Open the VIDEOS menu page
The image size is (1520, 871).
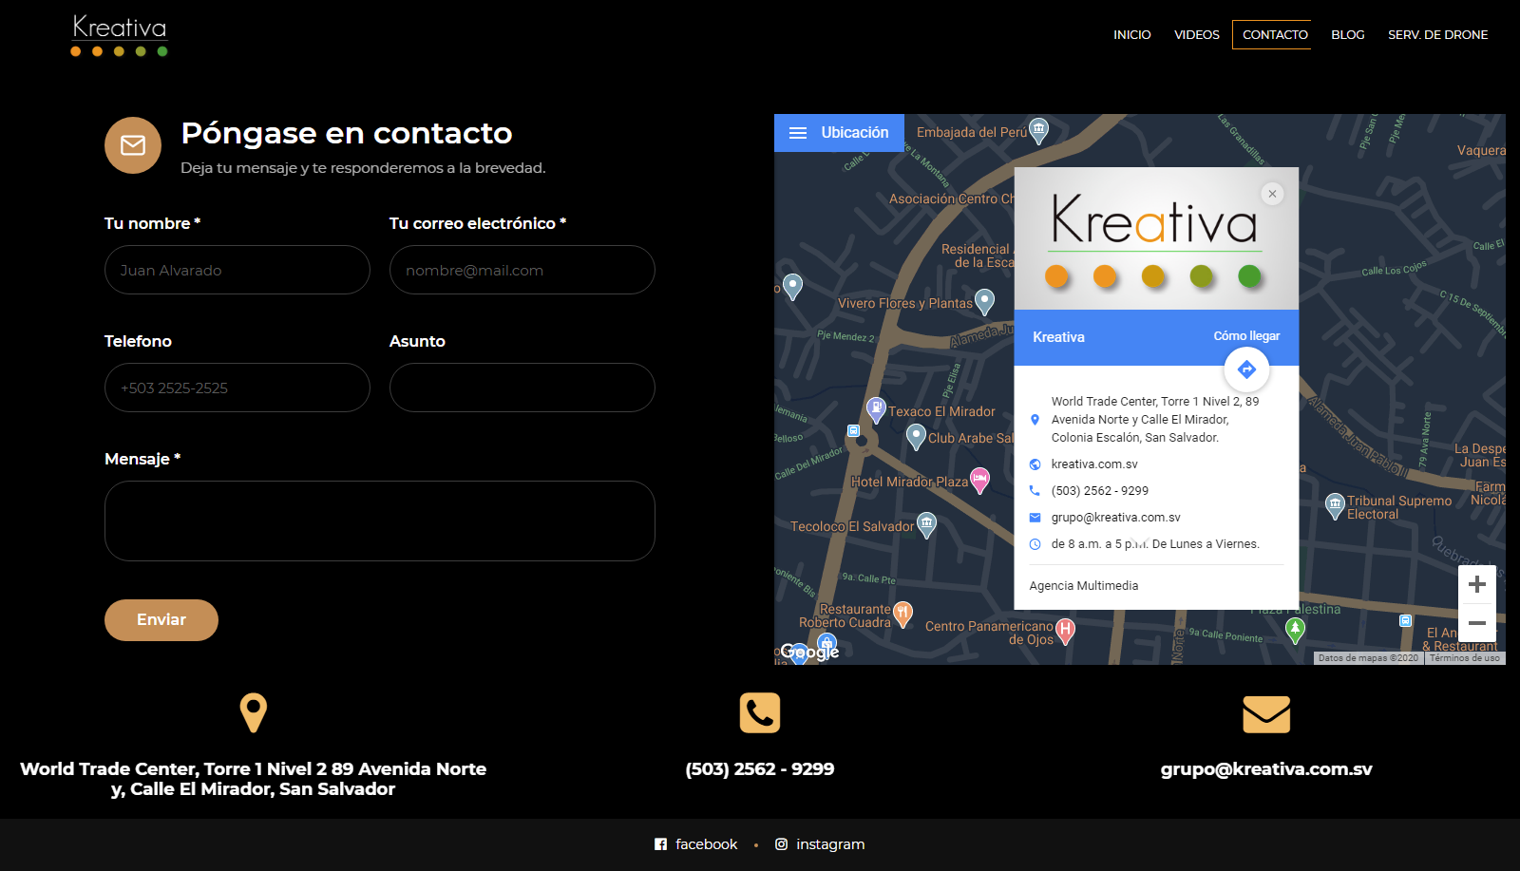tap(1196, 35)
